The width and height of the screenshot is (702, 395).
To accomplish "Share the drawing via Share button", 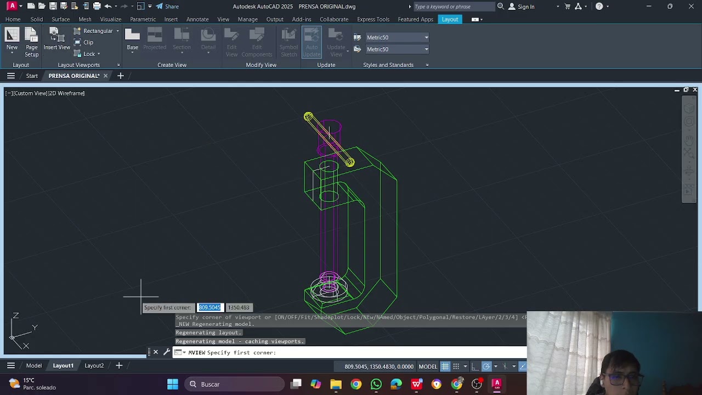I will pyautogui.click(x=167, y=6).
